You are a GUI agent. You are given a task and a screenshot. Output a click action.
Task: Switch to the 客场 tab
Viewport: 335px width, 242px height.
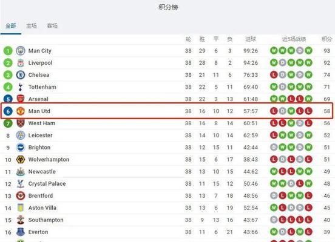52,26
